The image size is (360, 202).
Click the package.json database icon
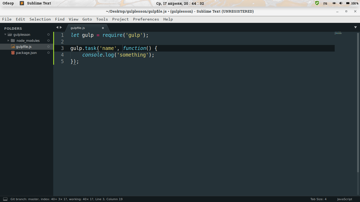[13, 53]
